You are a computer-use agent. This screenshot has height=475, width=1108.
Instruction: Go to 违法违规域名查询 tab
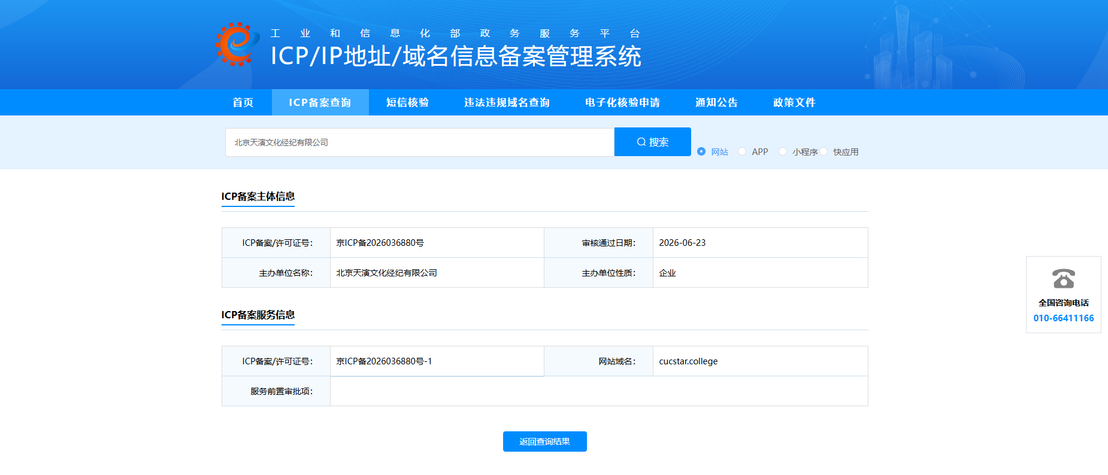tap(507, 102)
